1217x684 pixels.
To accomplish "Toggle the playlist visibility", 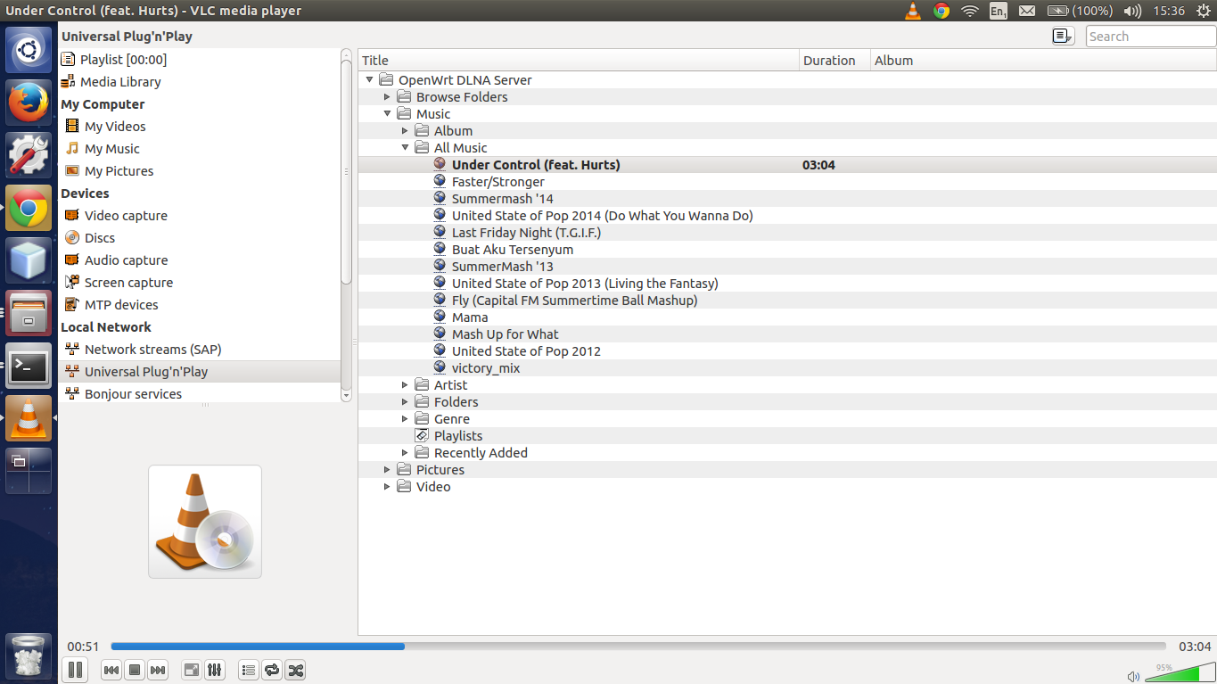I will pyautogui.click(x=248, y=670).
